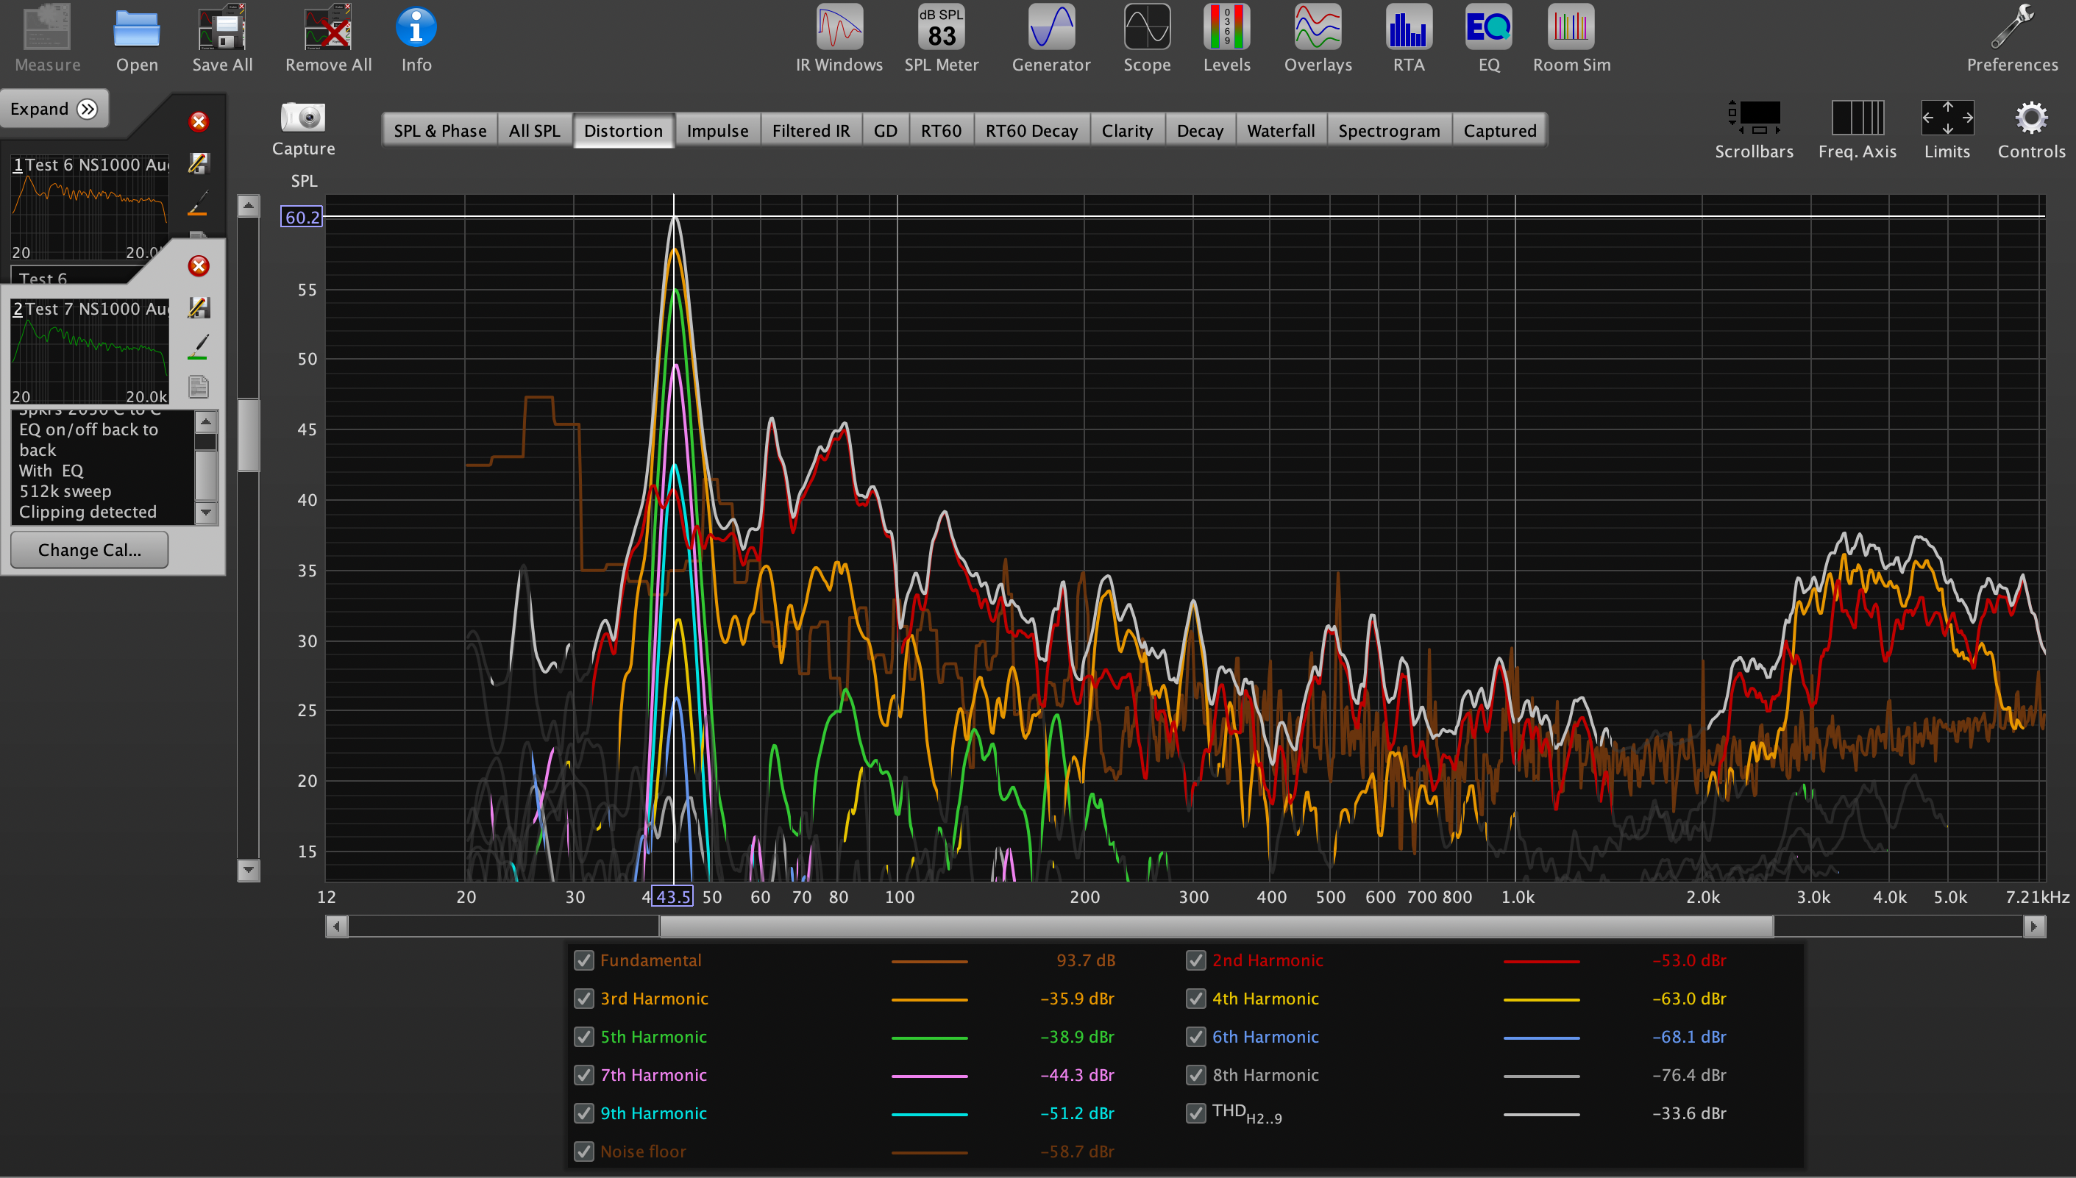
Task: Edit notes icon for Test 6 measurement
Action: coord(199,163)
